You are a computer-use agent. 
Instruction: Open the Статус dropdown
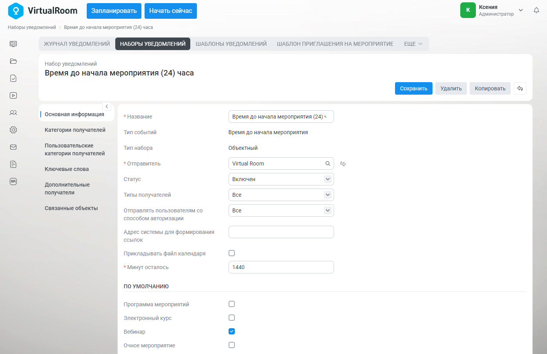[x=281, y=179]
